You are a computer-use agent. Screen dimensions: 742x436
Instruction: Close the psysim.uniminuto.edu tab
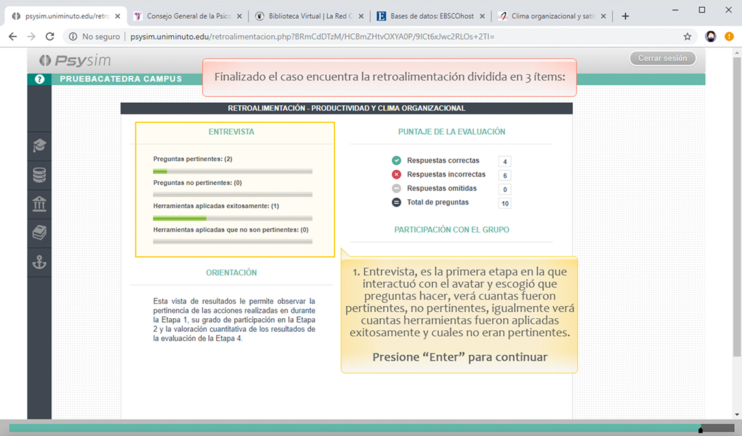click(117, 16)
